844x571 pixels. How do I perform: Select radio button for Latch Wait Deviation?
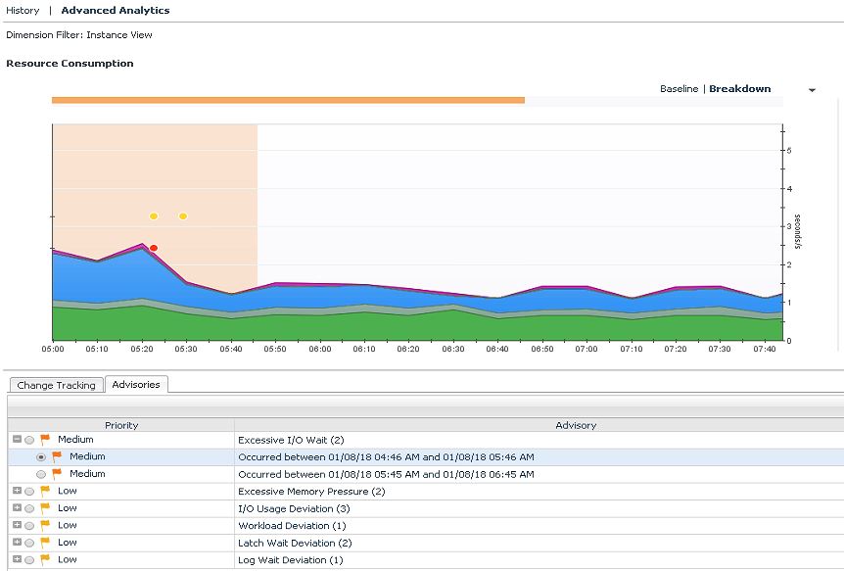[x=29, y=543]
